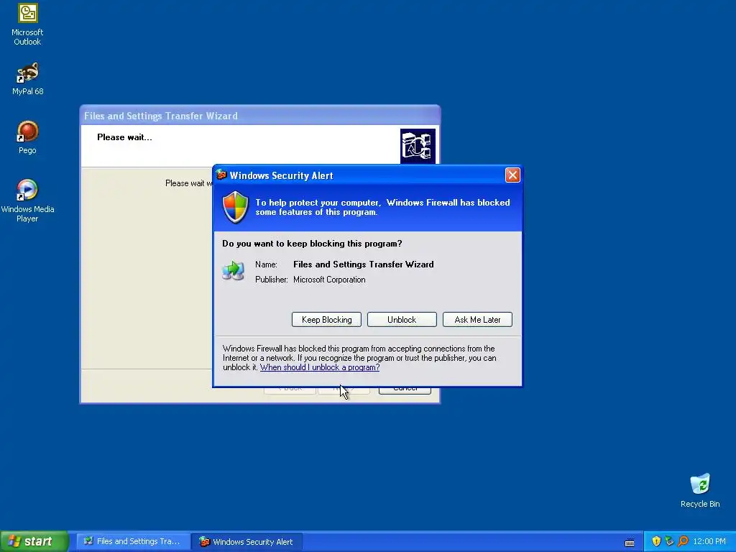The image size is (736, 552).
Task: Click the Windows Security shield icon in alert
Action: [x=235, y=207]
